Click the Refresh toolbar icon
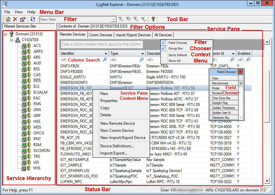 (x=33, y=19)
